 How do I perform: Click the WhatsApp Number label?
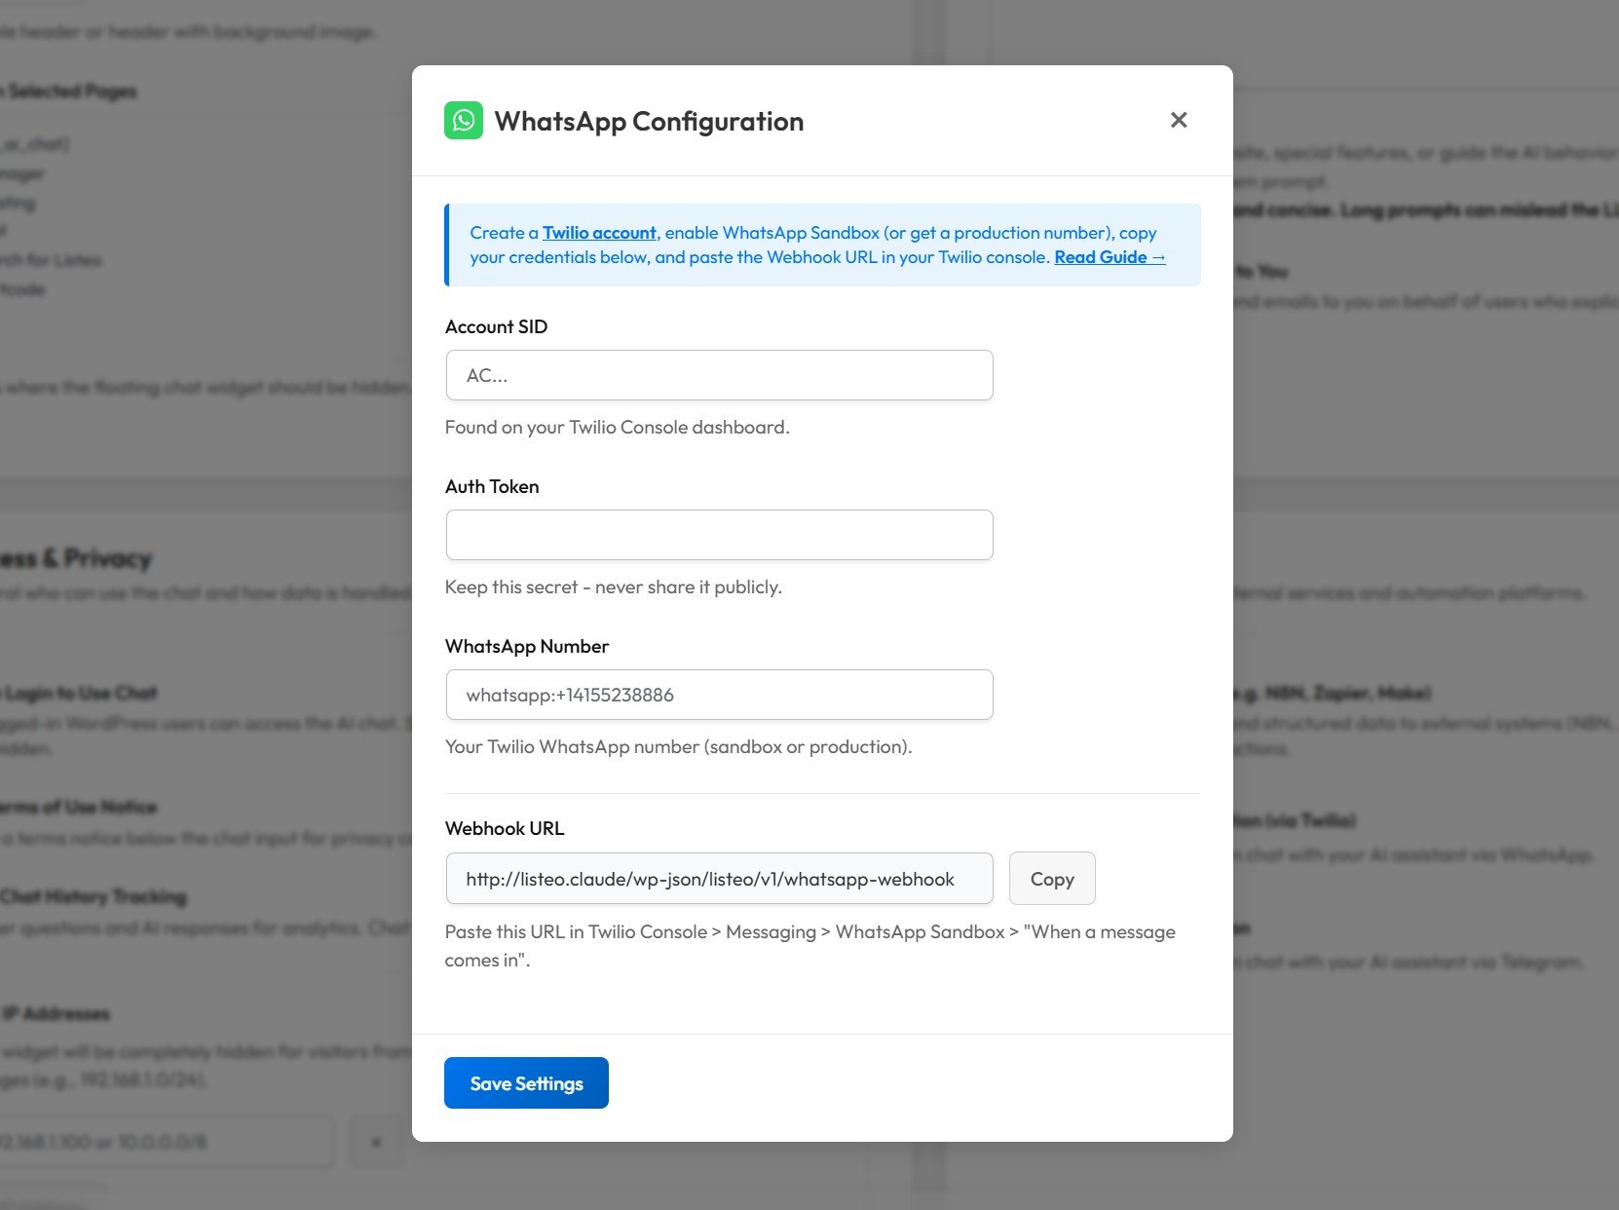526,647
